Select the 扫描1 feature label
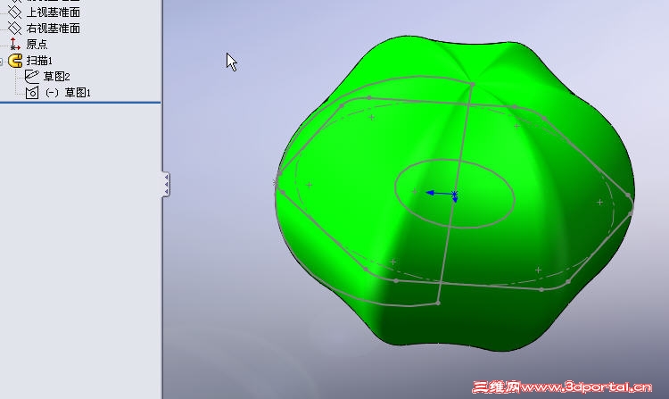Image resolution: width=669 pixels, height=399 pixels. [39, 61]
